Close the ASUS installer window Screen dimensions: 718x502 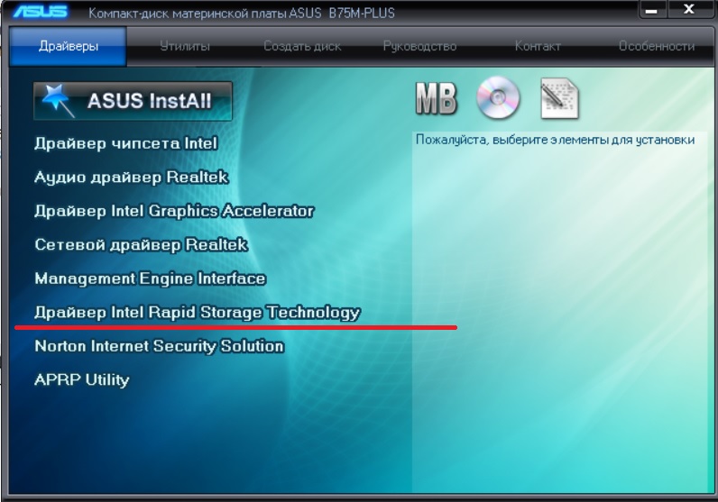coord(689,10)
